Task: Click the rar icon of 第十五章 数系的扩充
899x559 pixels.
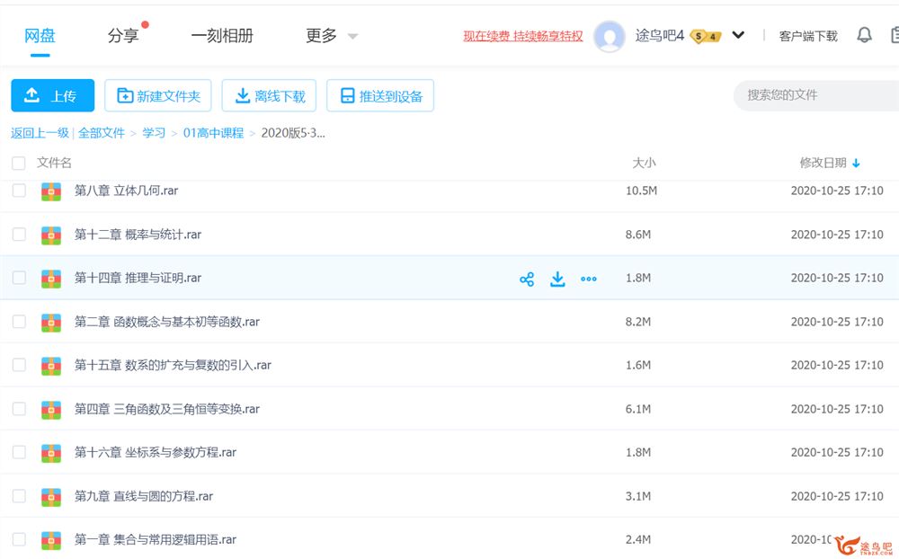Action: [x=51, y=366]
